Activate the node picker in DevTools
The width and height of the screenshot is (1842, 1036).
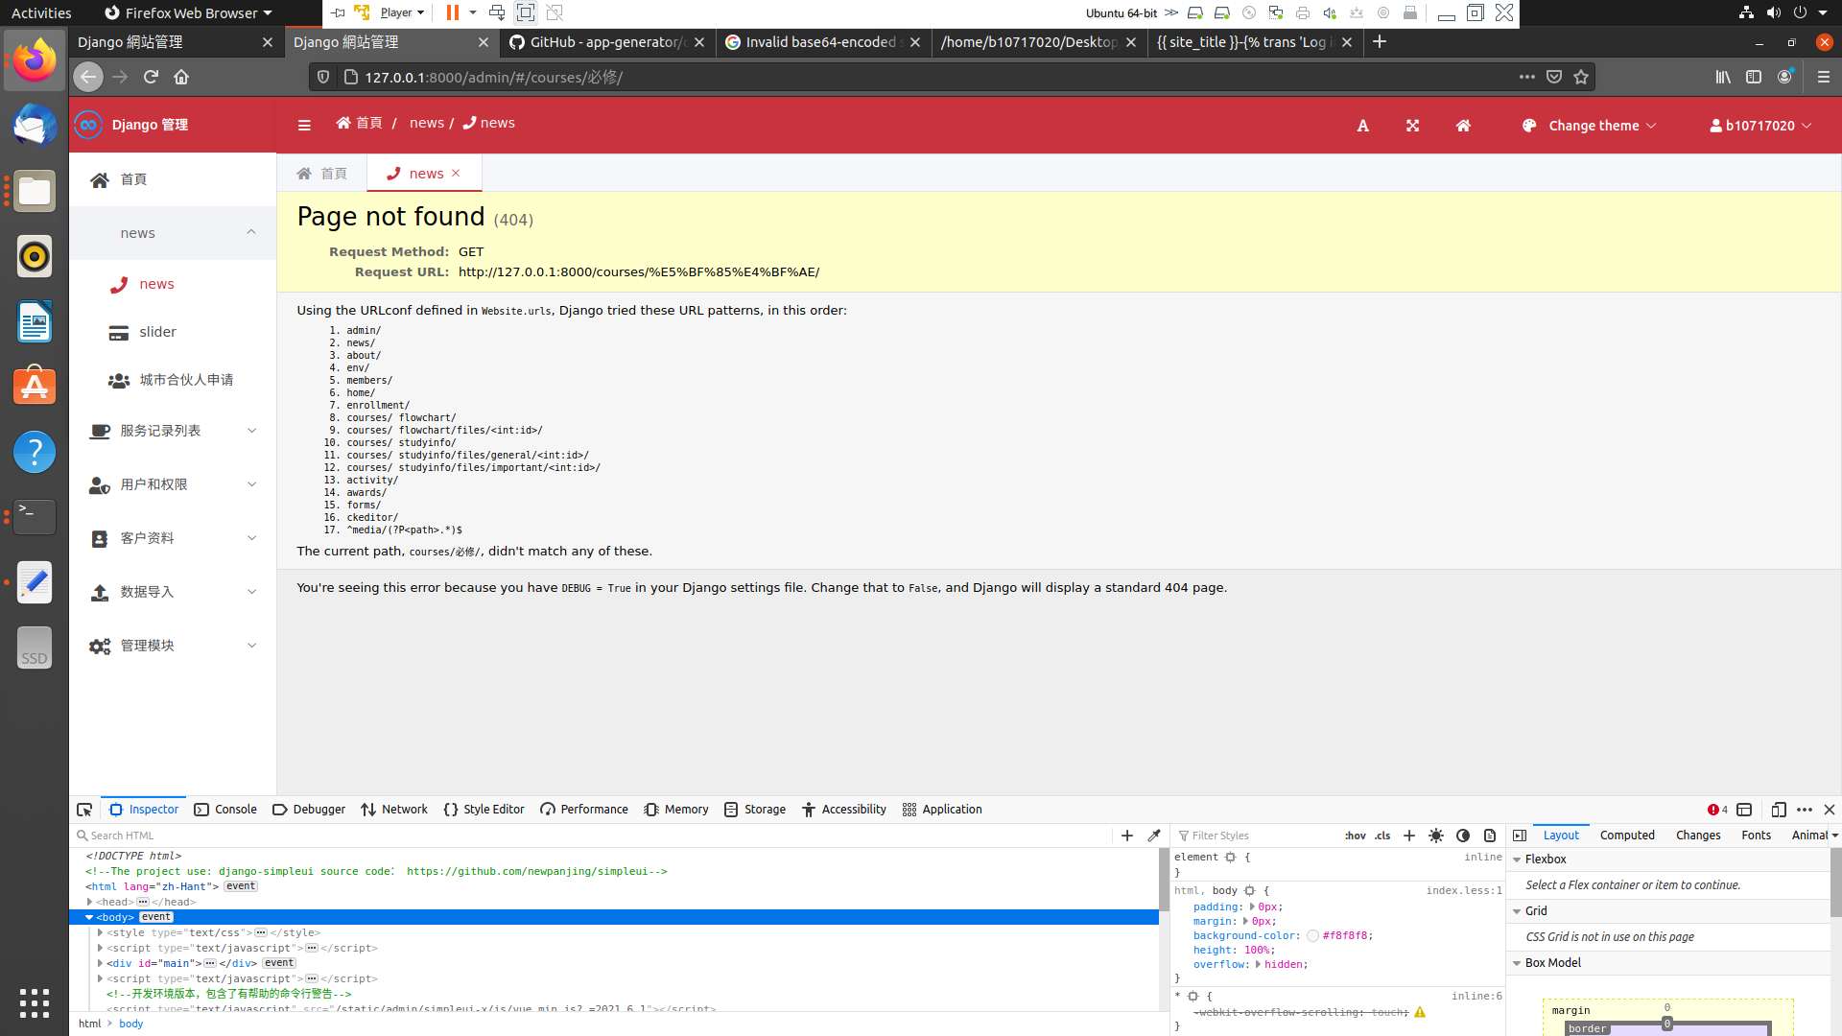tap(83, 810)
